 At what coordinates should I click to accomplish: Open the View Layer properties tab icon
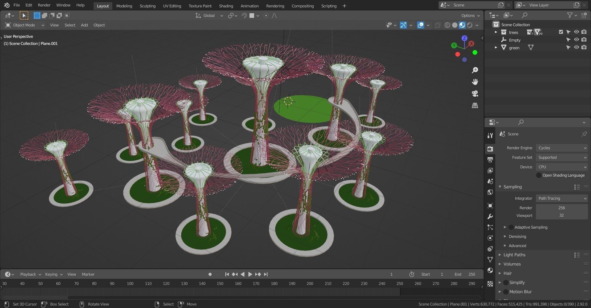tap(490, 170)
